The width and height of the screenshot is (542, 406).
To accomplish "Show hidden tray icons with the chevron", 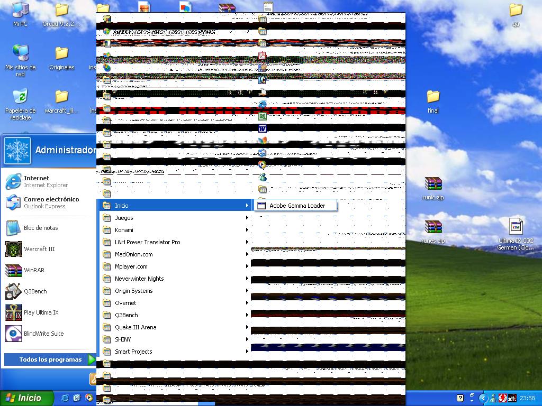I will (x=484, y=399).
